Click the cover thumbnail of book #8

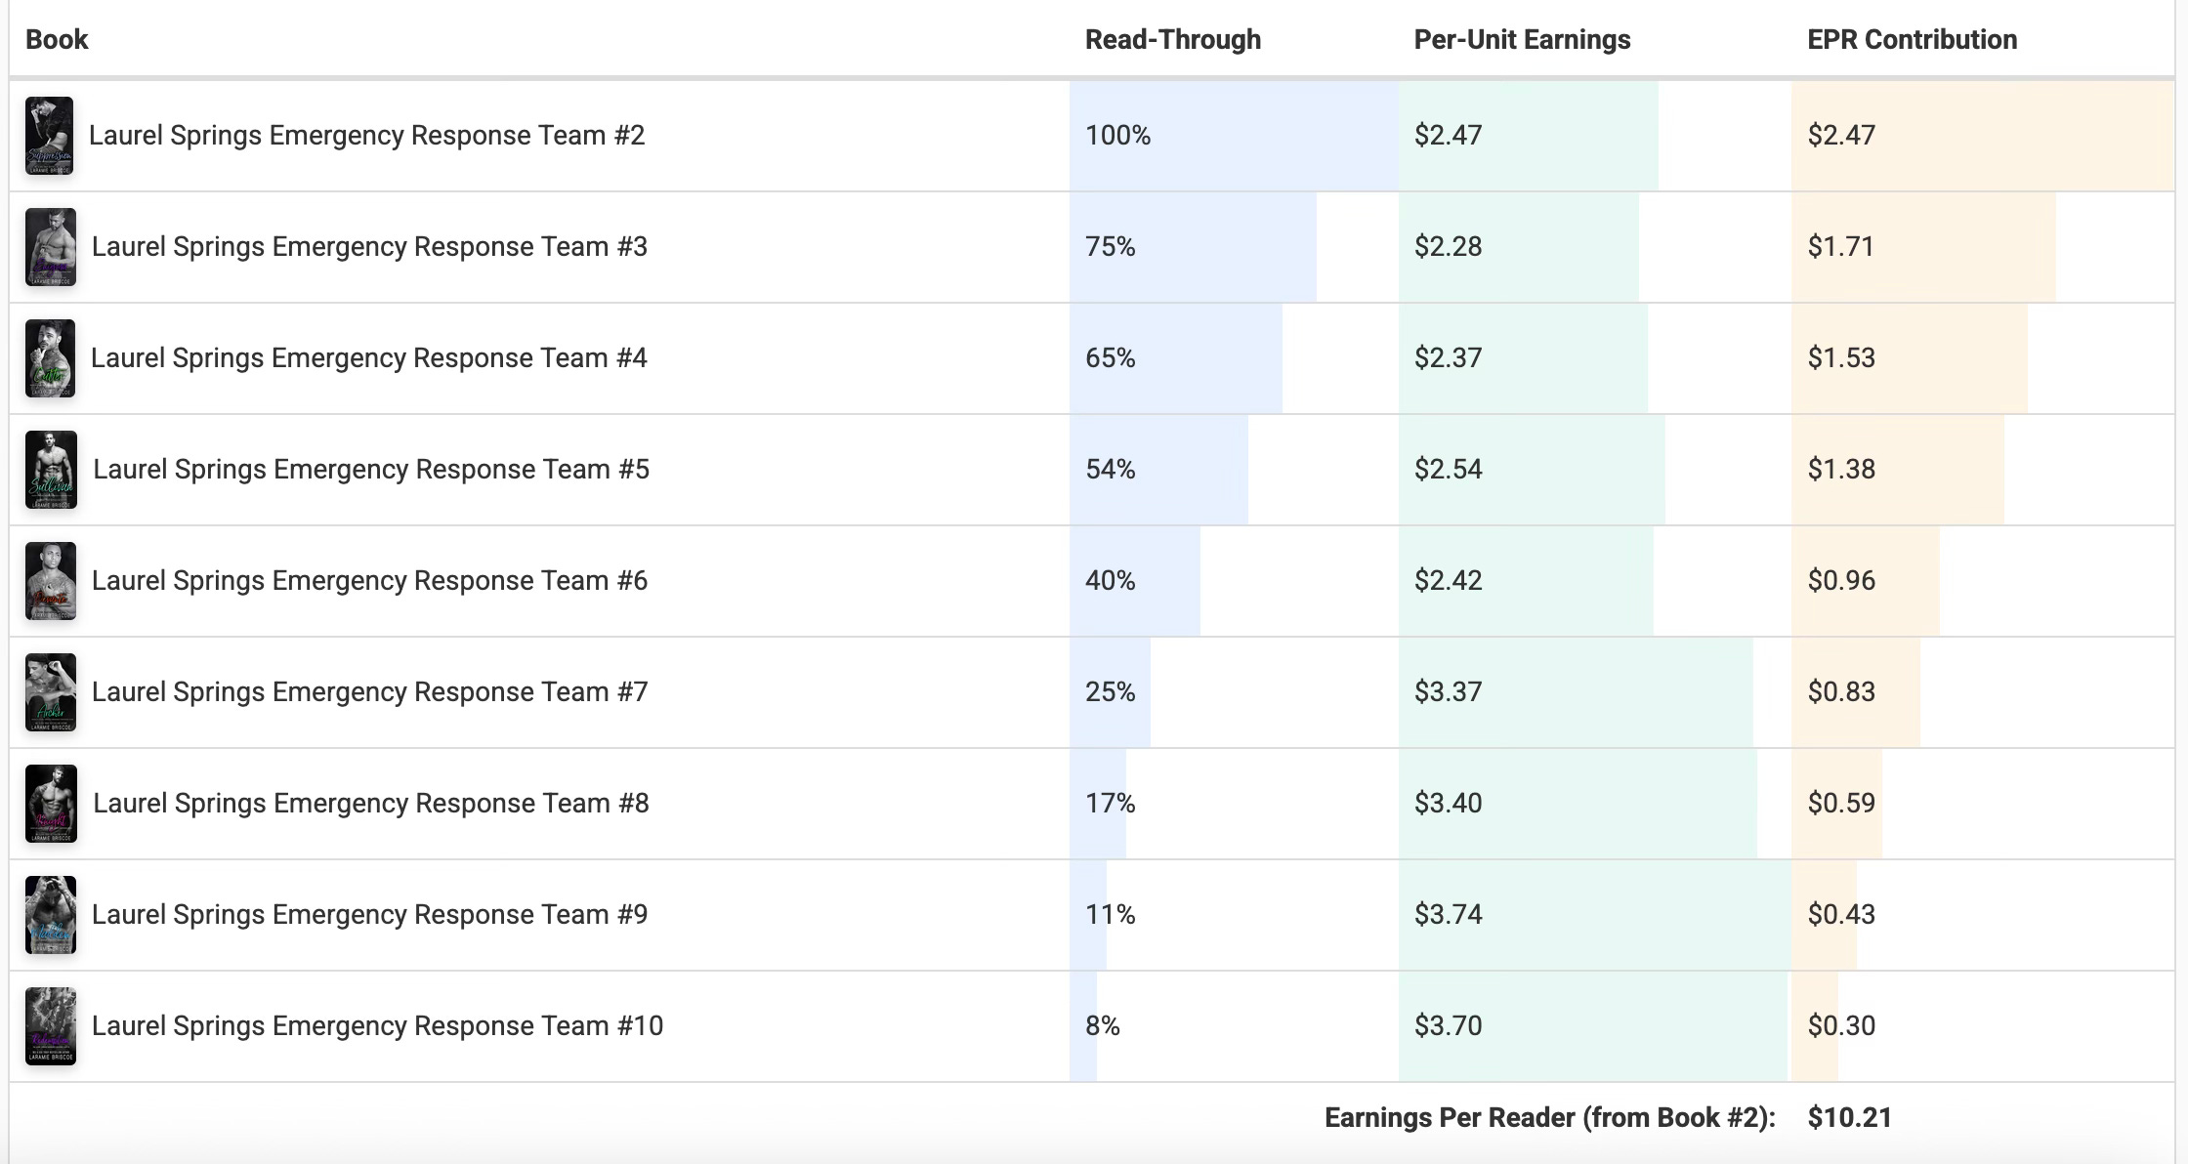point(51,804)
